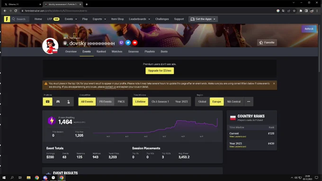Dismiss the yellow warning banner
The height and width of the screenshot is (181, 322).
[x=274, y=84]
